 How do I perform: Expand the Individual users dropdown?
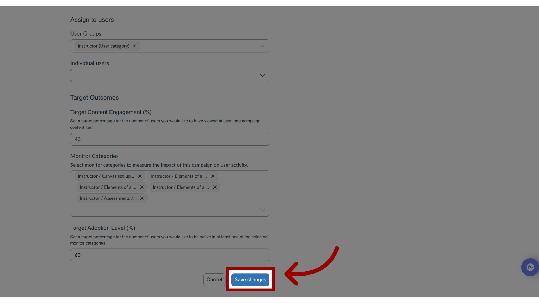(x=262, y=75)
